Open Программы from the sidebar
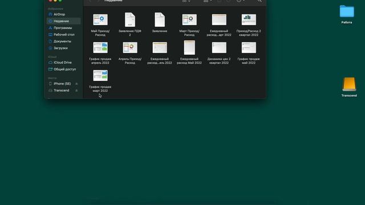This screenshot has width=365, height=205. point(63,28)
